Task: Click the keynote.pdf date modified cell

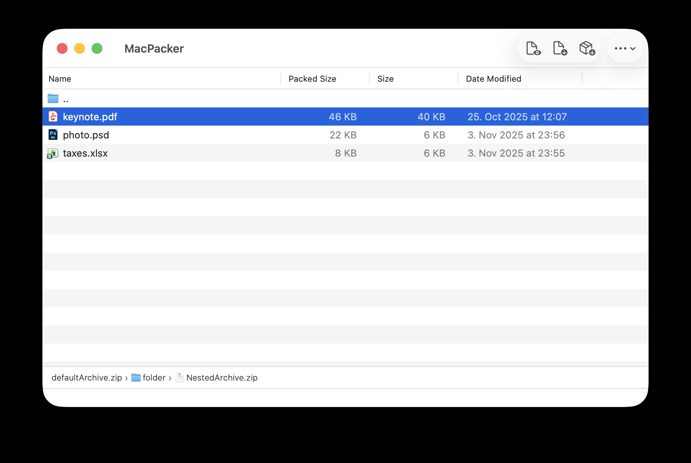Action: point(517,117)
